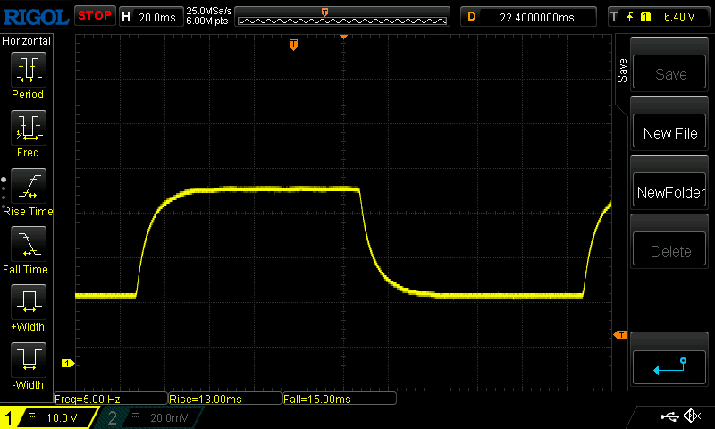Image resolution: width=715 pixels, height=429 pixels.
Task: Click the orange trigger level marker at right edge
Action: 619,335
